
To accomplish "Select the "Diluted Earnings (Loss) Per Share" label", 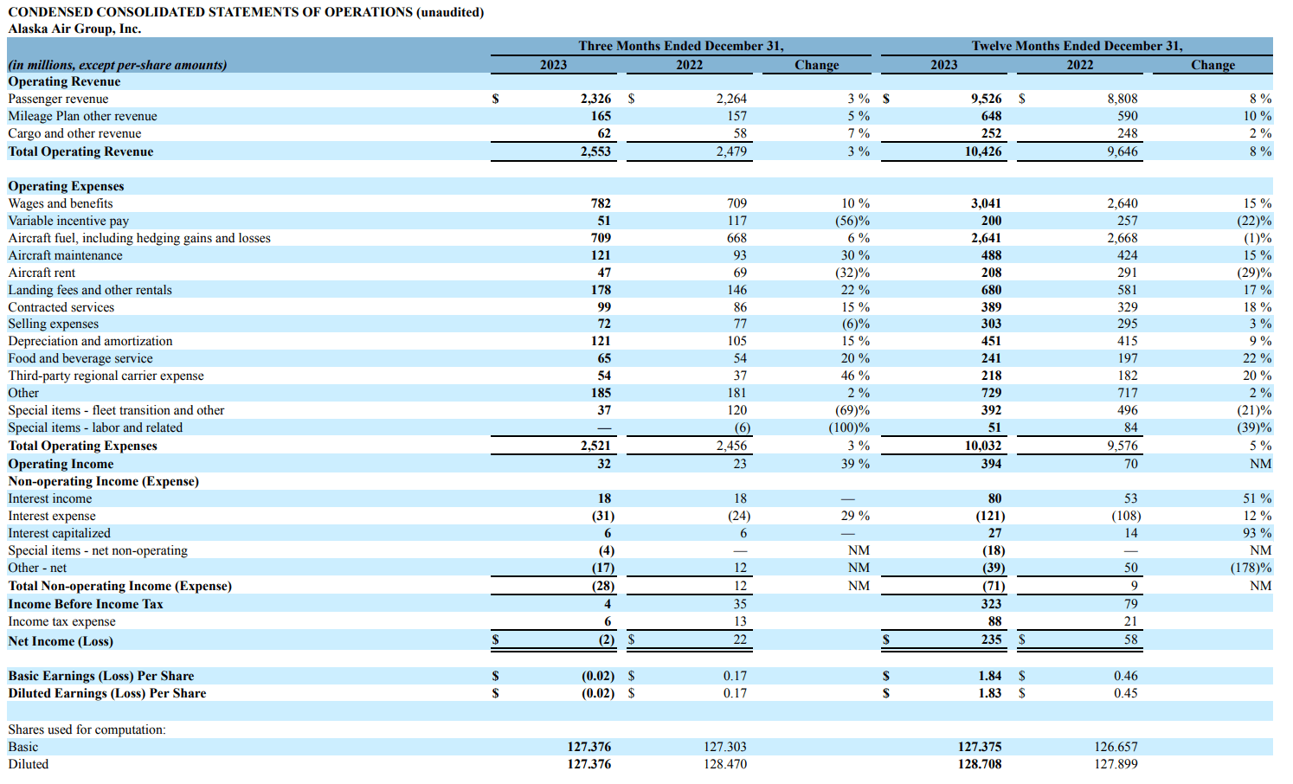I will (107, 693).
